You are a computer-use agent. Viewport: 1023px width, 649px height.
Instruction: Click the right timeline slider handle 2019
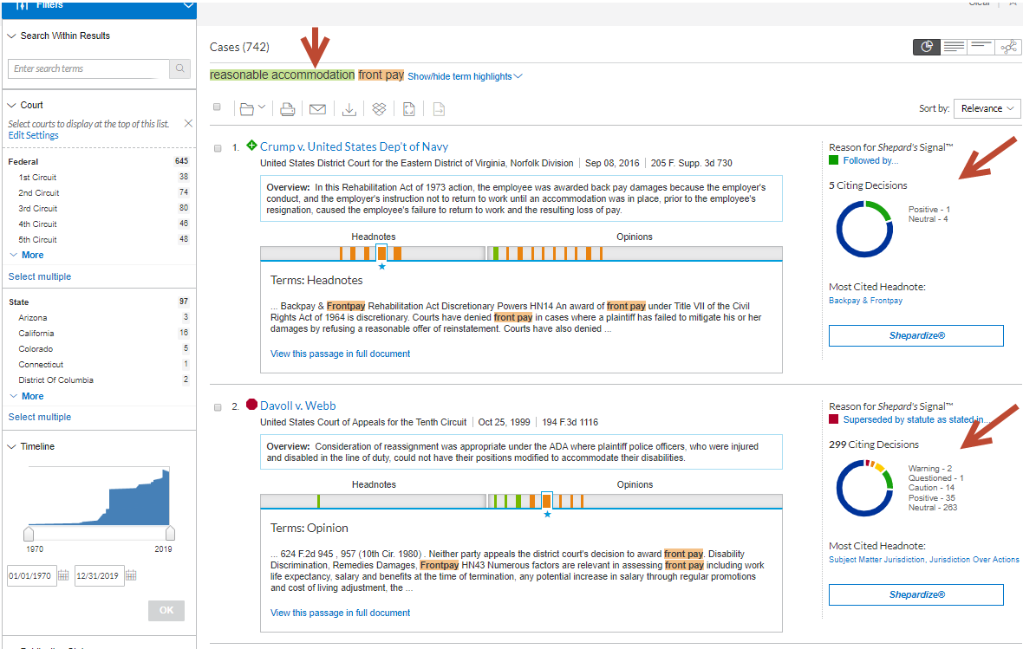(170, 532)
